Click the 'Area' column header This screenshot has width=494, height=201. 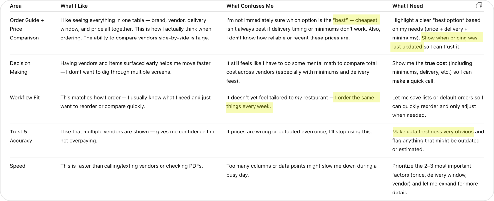[x=16, y=6]
